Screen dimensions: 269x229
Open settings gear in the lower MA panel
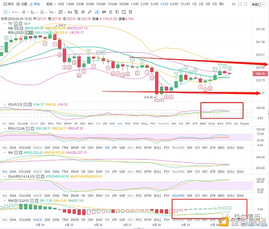coord(16,152)
